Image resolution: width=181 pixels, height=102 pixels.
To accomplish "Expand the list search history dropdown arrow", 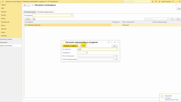I will coord(169,19).
